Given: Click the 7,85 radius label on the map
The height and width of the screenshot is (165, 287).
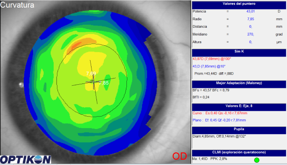Looking at the screenshot, I should point(104,83).
